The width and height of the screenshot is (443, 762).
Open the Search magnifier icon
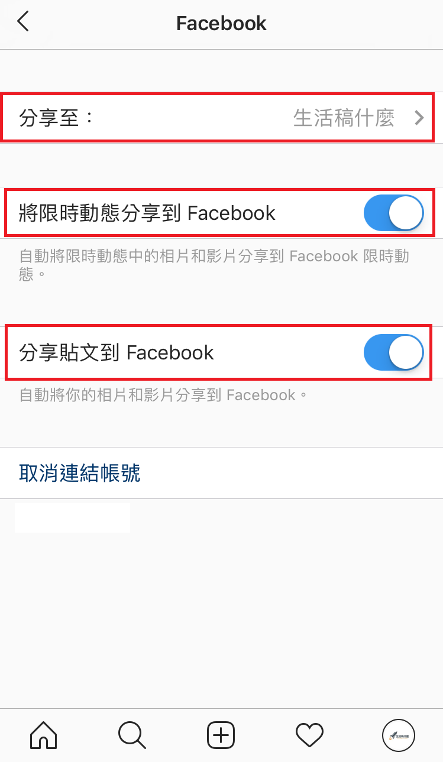(x=132, y=735)
